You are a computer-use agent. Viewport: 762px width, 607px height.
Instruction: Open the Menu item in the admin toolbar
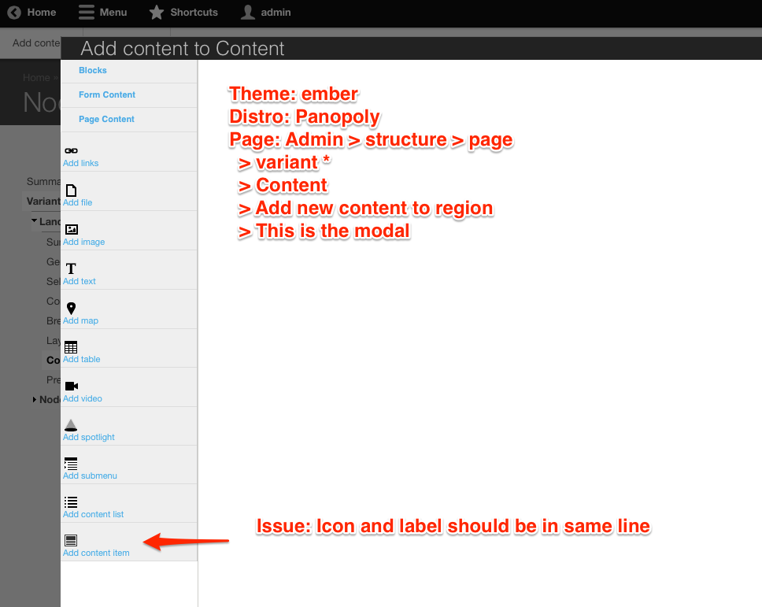pos(102,13)
